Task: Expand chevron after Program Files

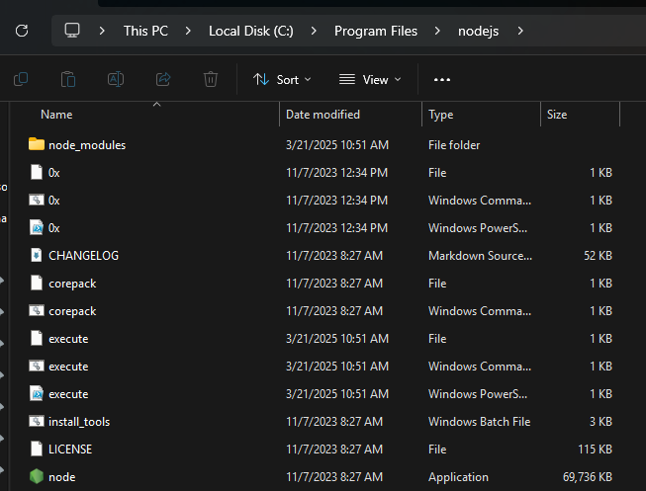Action: click(437, 31)
